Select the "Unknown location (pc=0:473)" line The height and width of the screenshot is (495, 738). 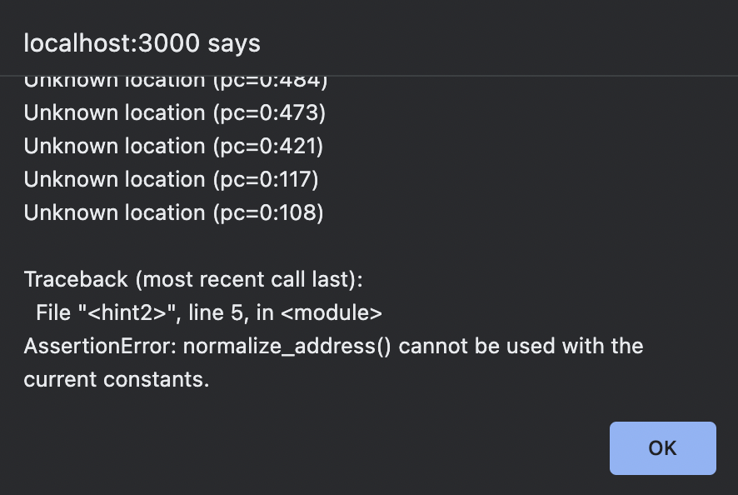point(175,112)
